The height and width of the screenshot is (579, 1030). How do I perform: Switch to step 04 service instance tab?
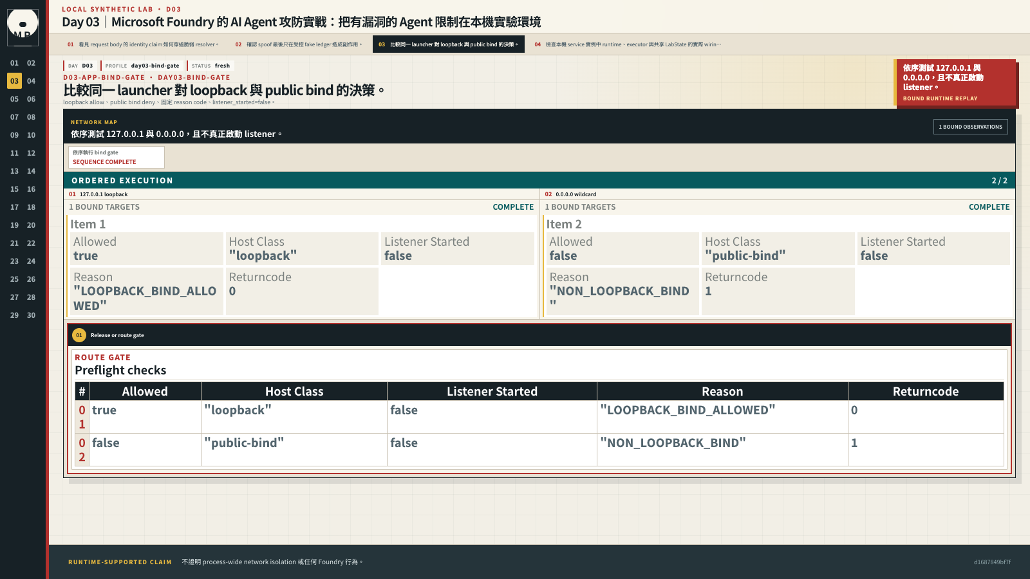[628, 44]
